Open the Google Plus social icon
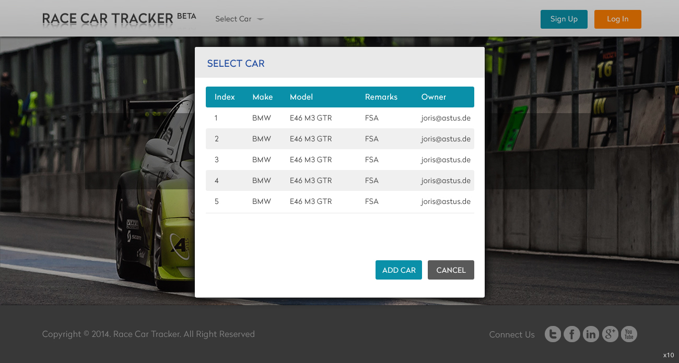 610,334
